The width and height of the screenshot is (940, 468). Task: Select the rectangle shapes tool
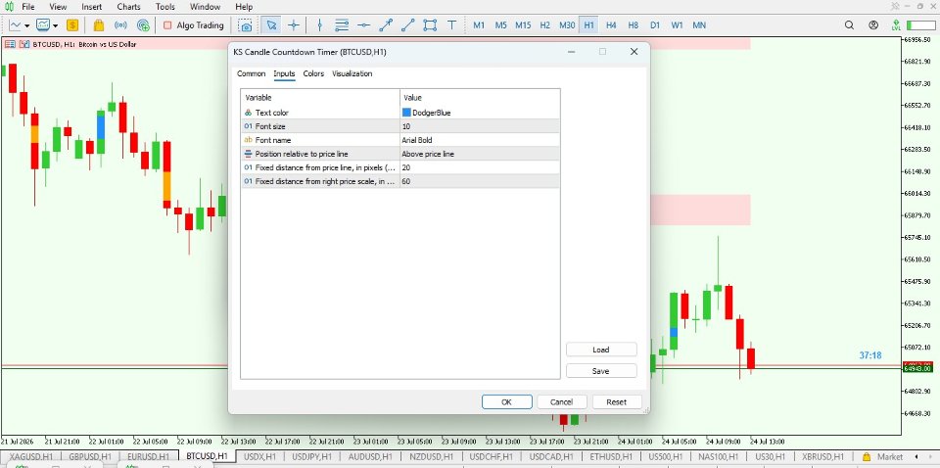tap(430, 25)
